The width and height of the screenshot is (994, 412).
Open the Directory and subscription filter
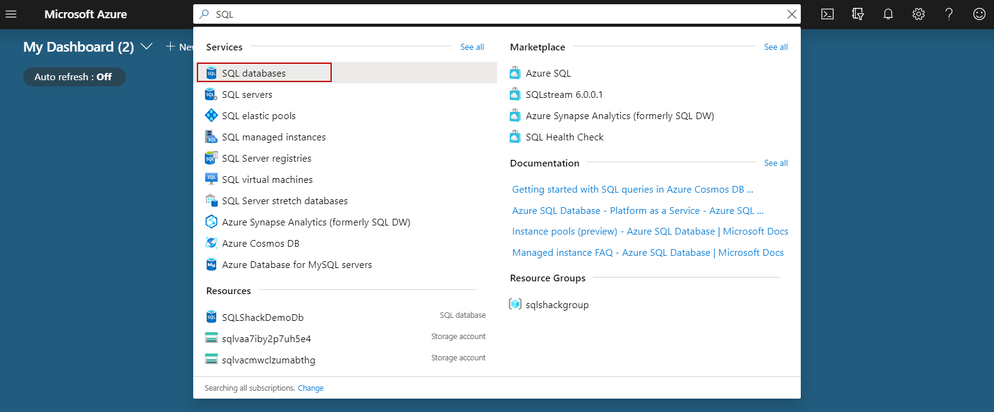click(858, 14)
